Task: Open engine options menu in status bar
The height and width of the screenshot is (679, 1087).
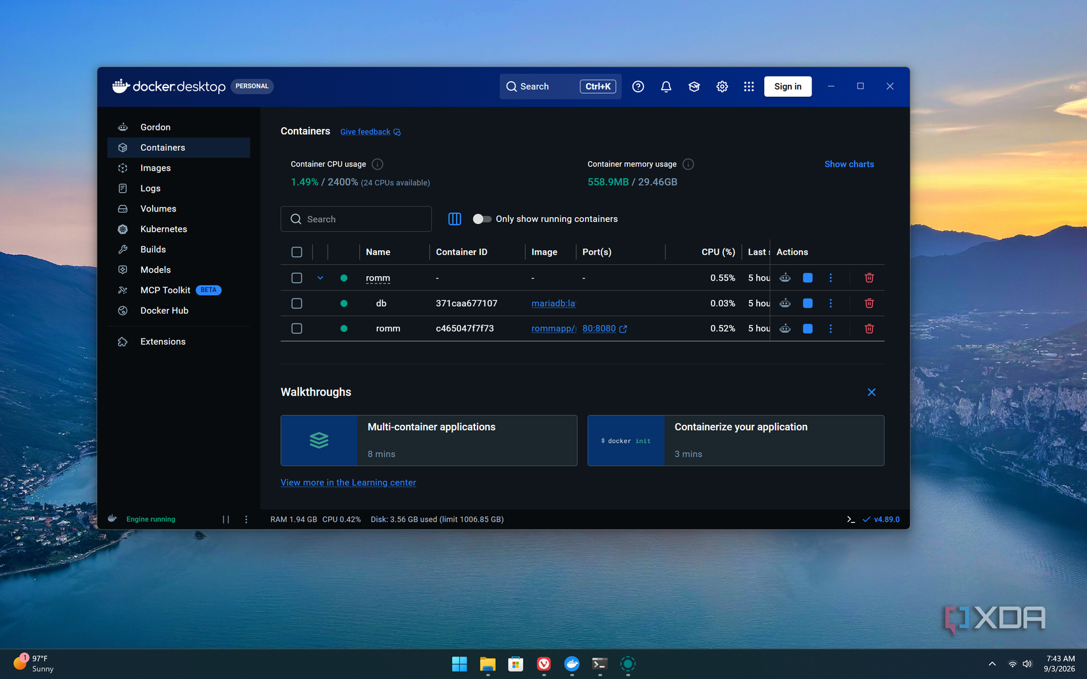Action: (246, 520)
